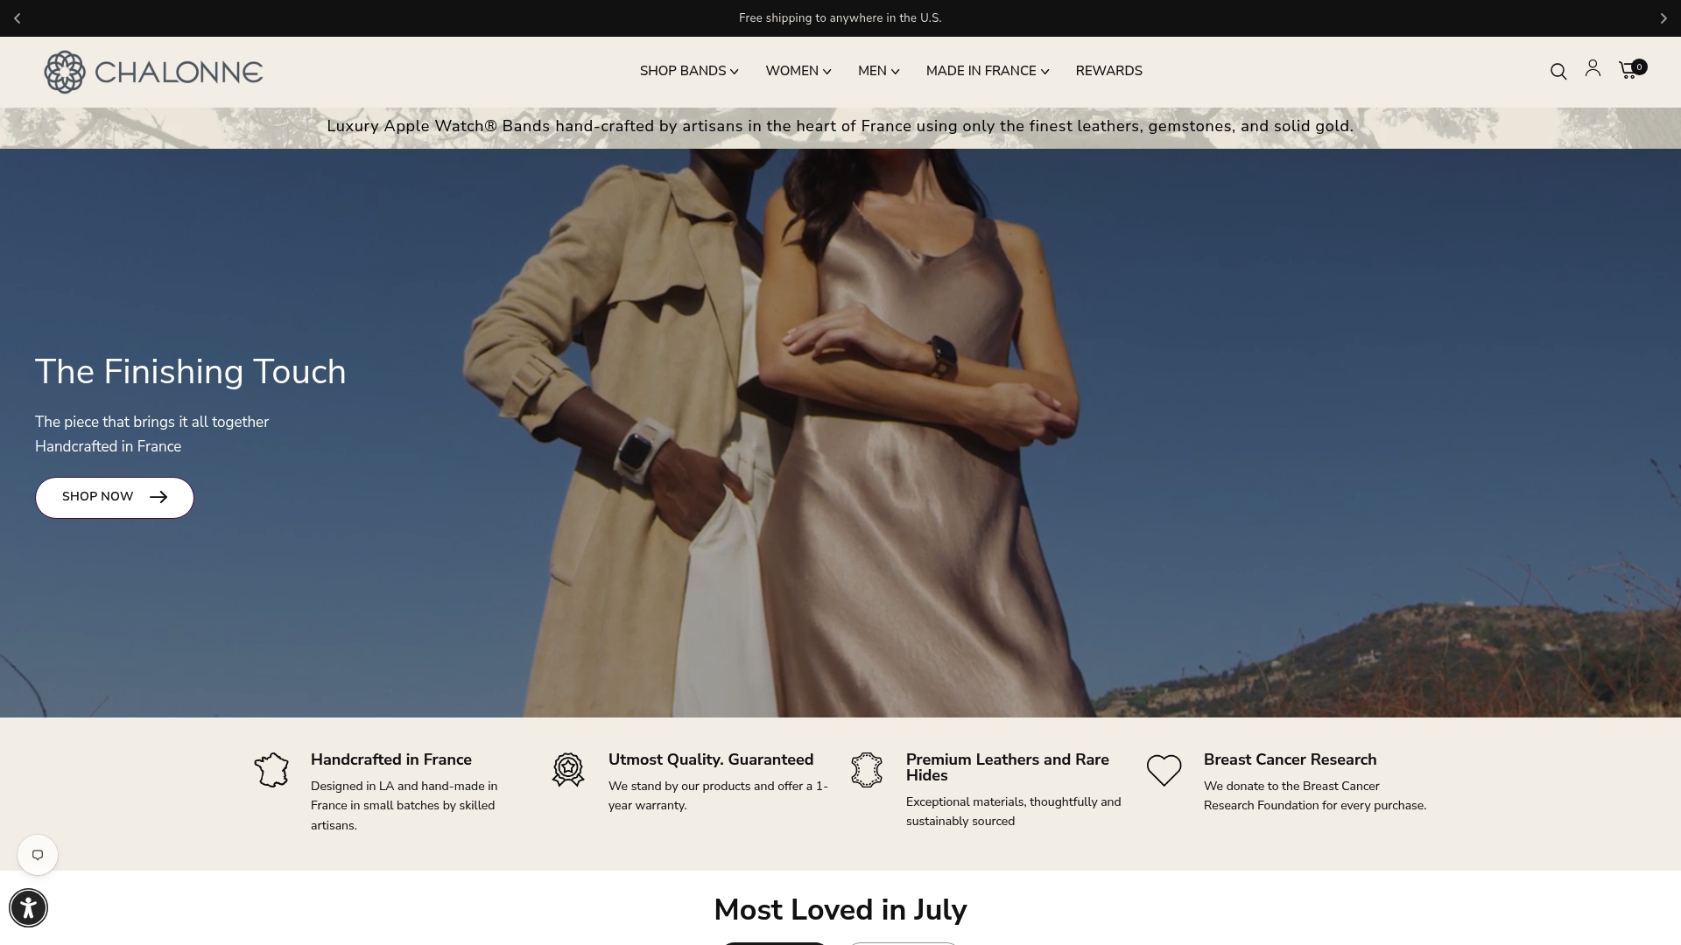Click the France map outline icon
The image size is (1681, 945).
(x=271, y=770)
